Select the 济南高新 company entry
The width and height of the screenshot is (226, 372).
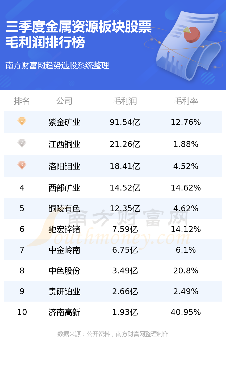click(x=64, y=312)
